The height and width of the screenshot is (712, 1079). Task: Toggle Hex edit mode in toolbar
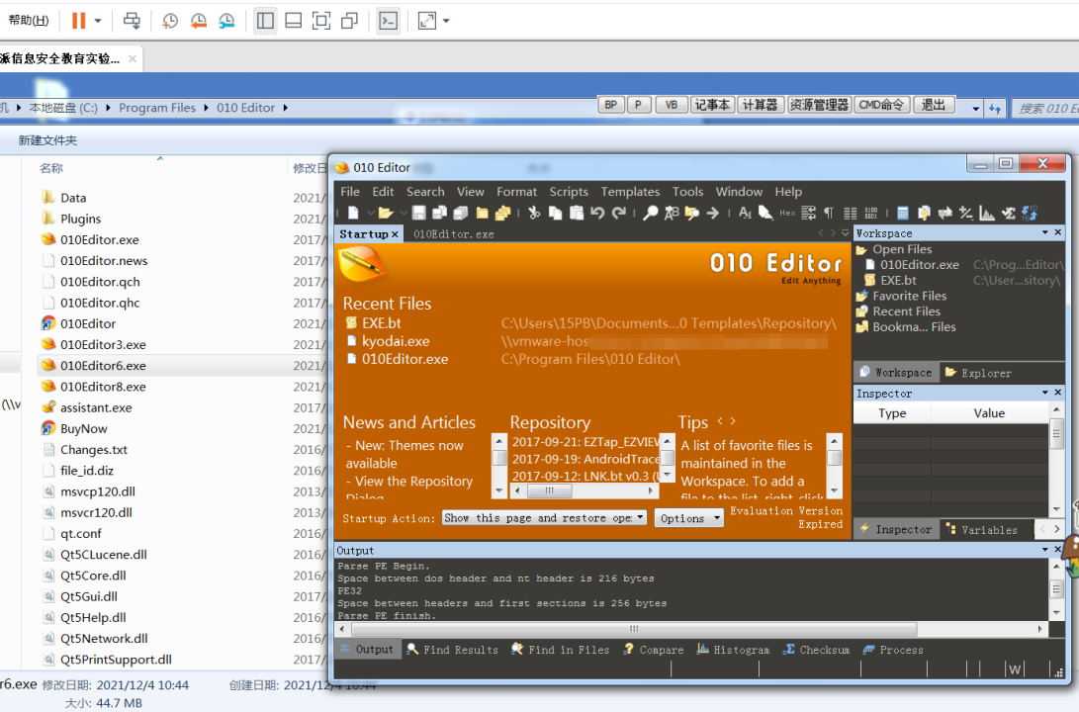[787, 213]
